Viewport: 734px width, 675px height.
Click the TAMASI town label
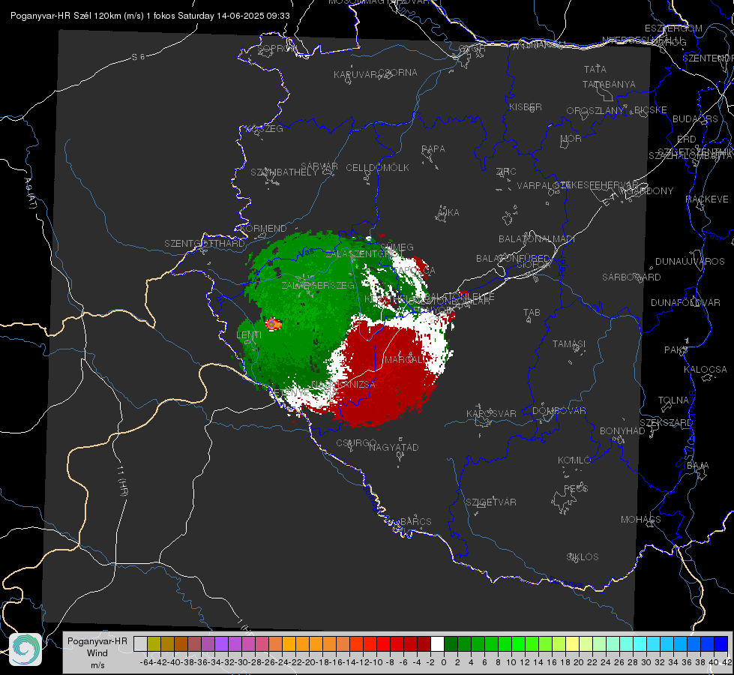point(569,343)
